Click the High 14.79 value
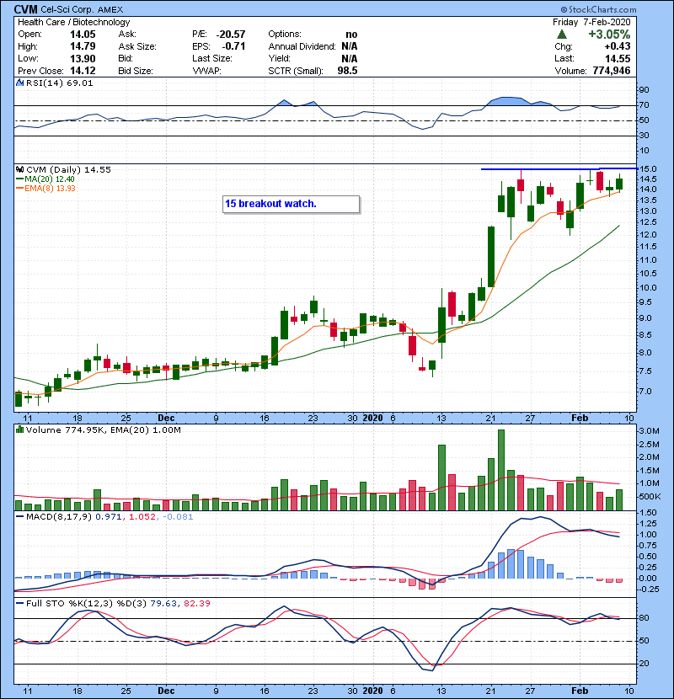The image size is (674, 699). 83,46
